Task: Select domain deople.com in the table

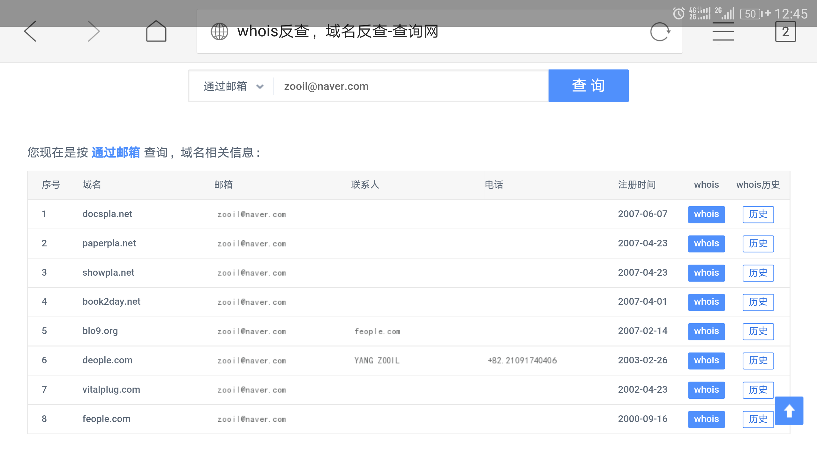Action: click(107, 360)
